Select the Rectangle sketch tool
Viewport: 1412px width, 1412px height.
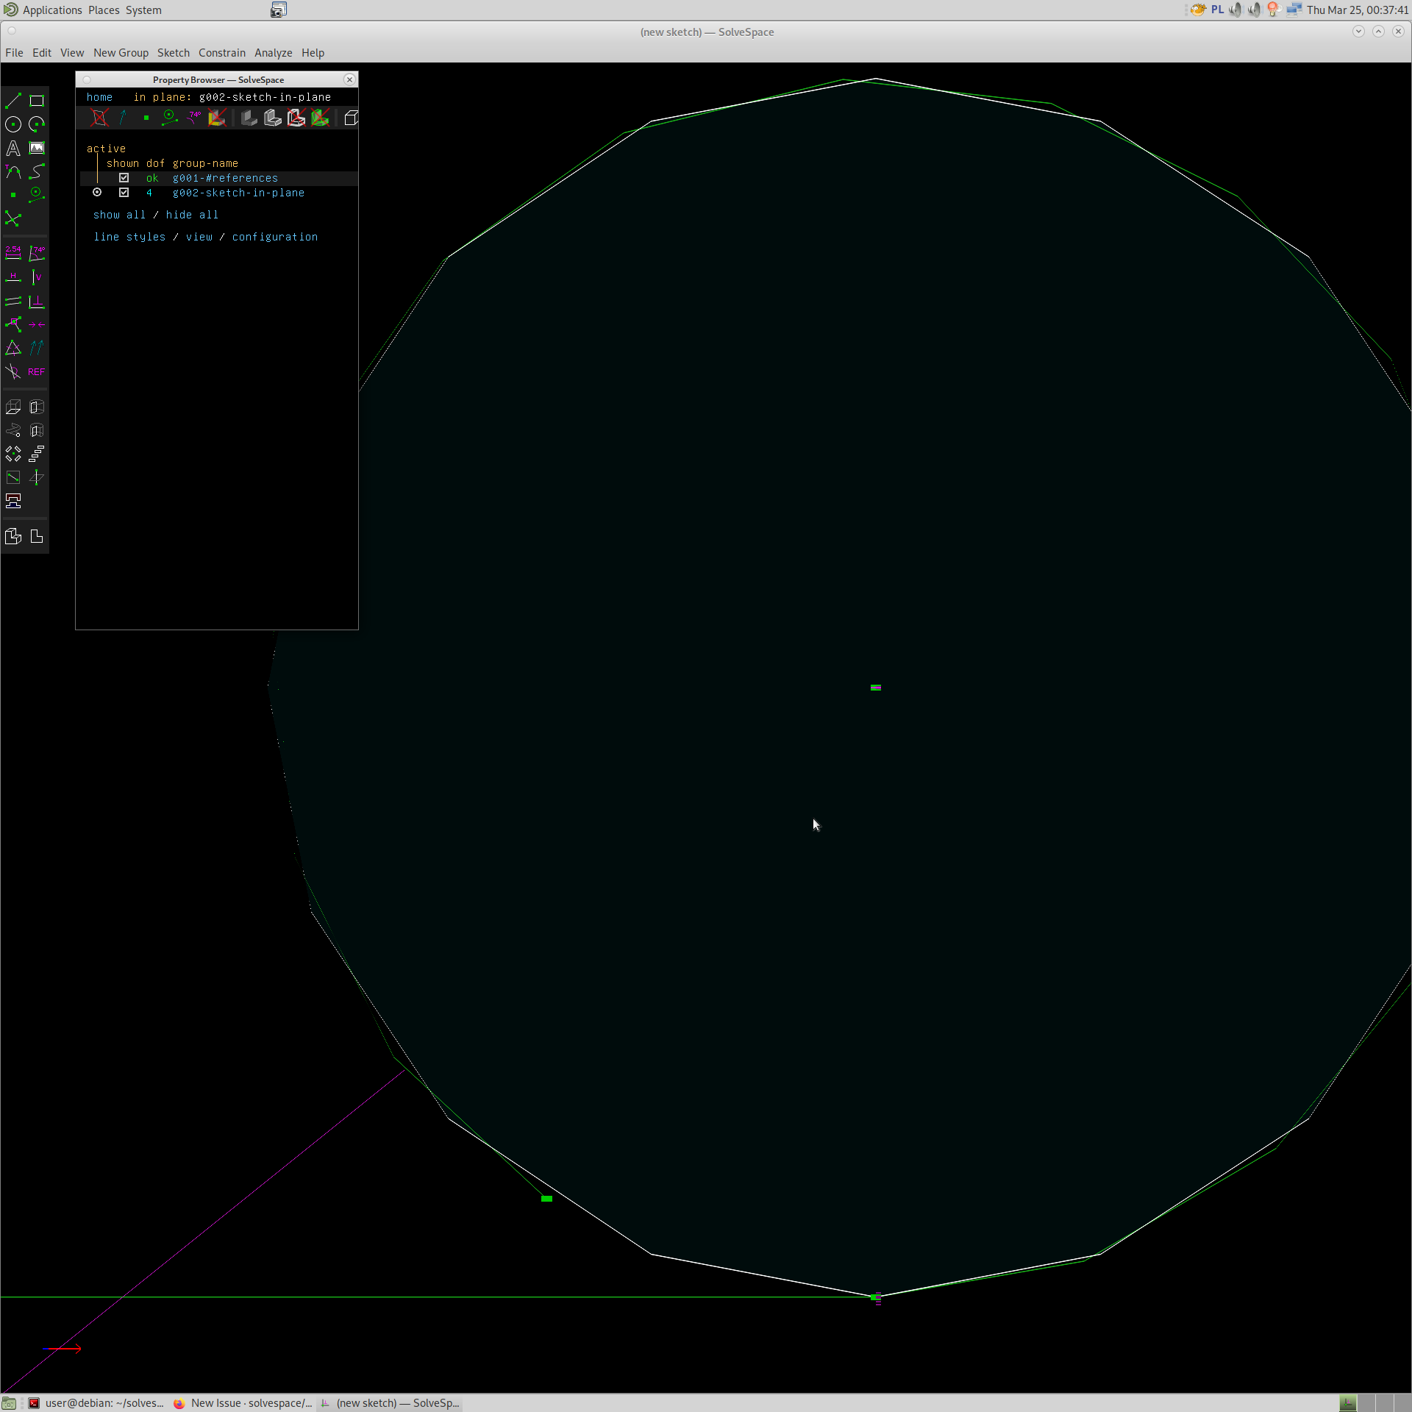pyautogui.click(x=37, y=101)
